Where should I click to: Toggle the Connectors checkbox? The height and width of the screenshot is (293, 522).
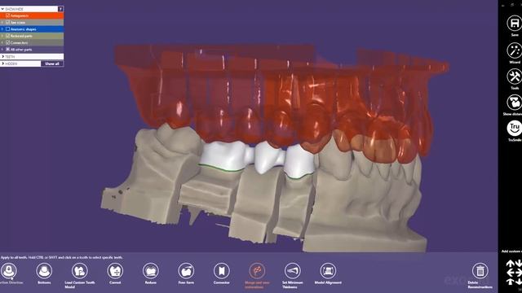[x=7, y=42]
